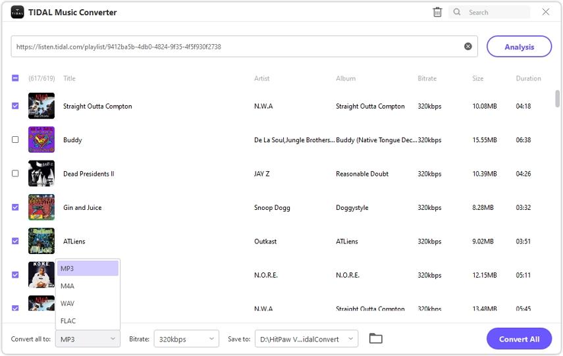Image resolution: width=563 pixels, height=356 pixels.
Task: Open the output folder icon
Action: tap(375, 338)
